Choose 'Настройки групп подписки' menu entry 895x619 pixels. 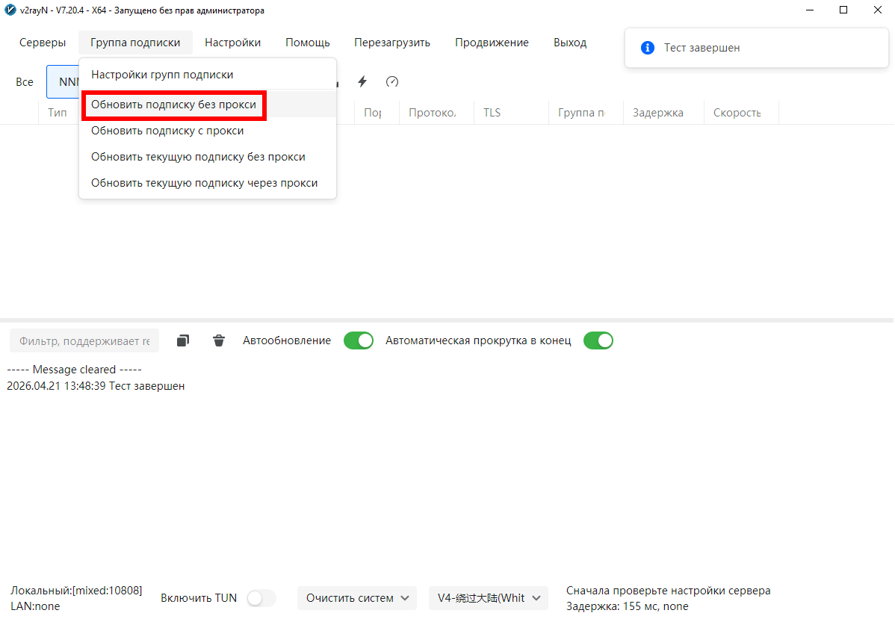point(162,75)
